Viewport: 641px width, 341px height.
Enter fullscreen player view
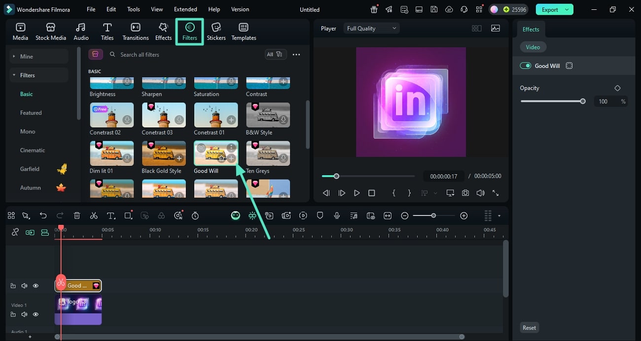pyautogui.click(x=496, y=193)
